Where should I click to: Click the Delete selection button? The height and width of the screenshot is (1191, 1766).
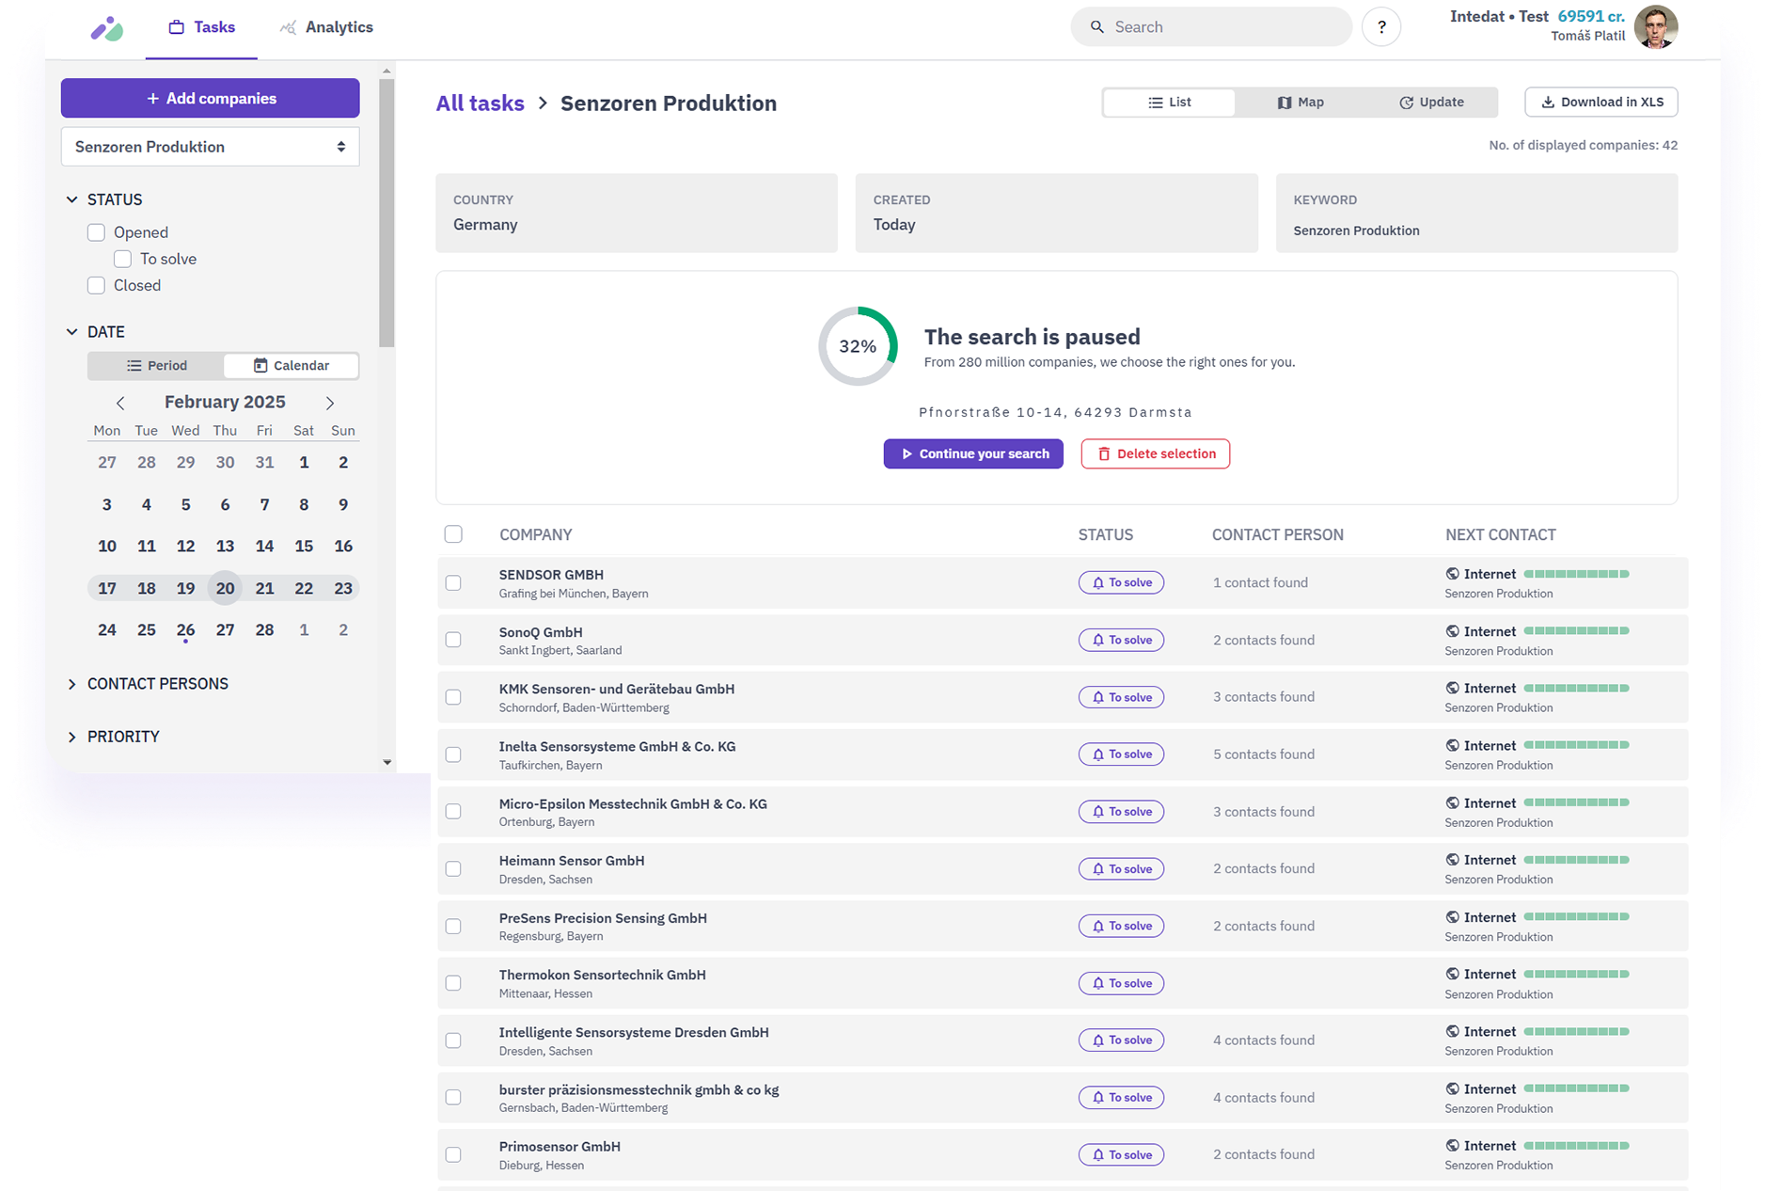click(1156, 453)
